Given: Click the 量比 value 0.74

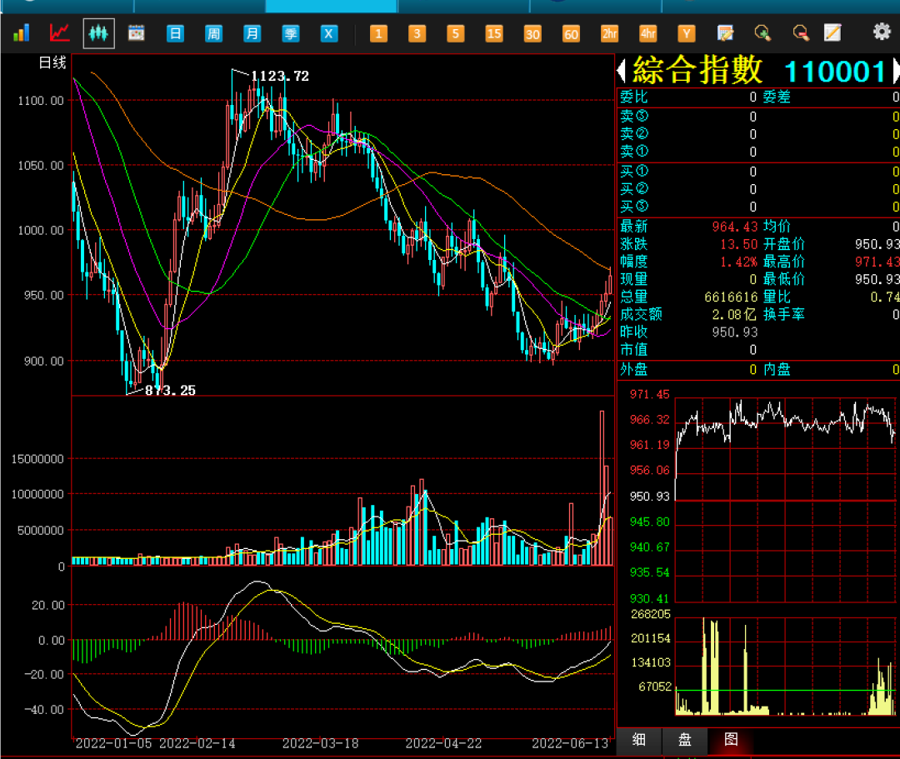Looking at the screenshot, I should [x=885, y=297].
